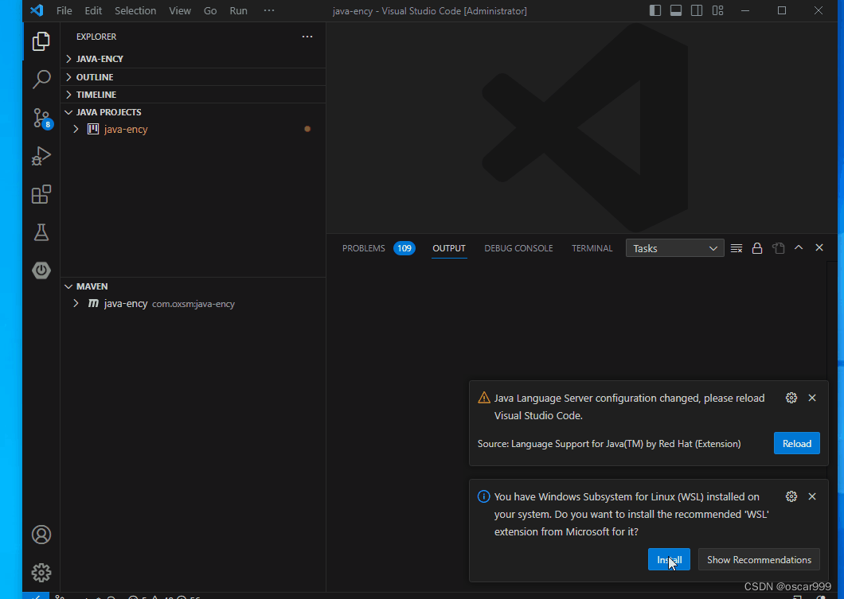Open Run and Debug view
Screen dimensions: 844x599
click(x=41, y=157)
